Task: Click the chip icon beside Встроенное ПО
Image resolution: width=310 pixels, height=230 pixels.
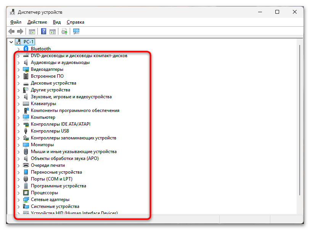Action: point(26,76)
